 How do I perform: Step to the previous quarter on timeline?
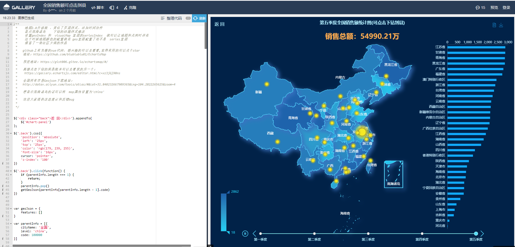coord(254,234)
